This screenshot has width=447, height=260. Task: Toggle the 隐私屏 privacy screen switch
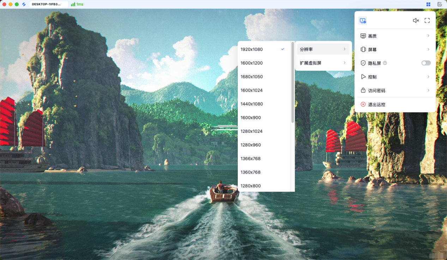426,63
